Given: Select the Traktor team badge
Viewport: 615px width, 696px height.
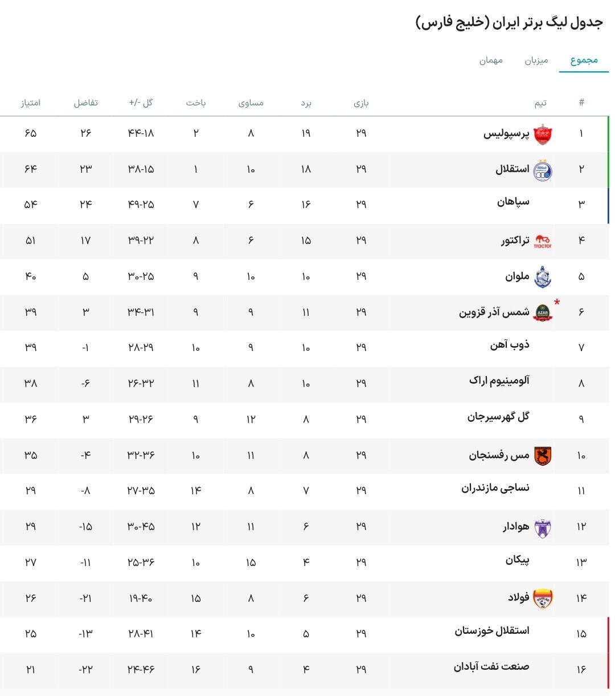Looking at the screenshot, I should coord(543,241).
